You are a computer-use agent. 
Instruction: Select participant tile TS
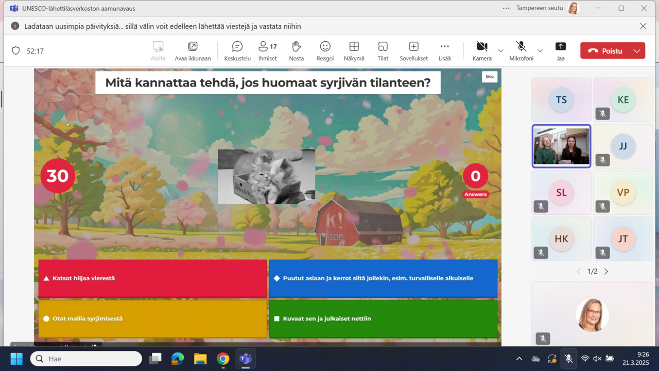pyautogui.click(x=561, y=100)
